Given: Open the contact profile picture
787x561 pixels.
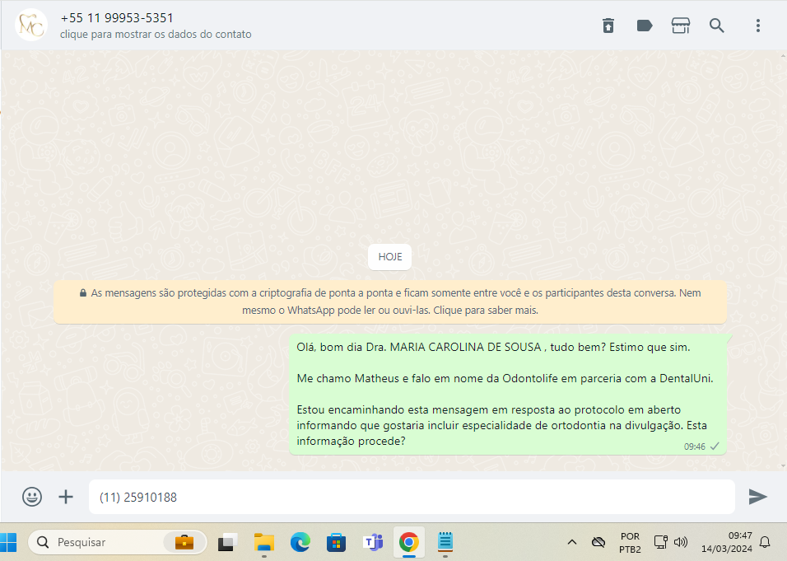Looking at the screenshot, I should (x=31, y=25).
